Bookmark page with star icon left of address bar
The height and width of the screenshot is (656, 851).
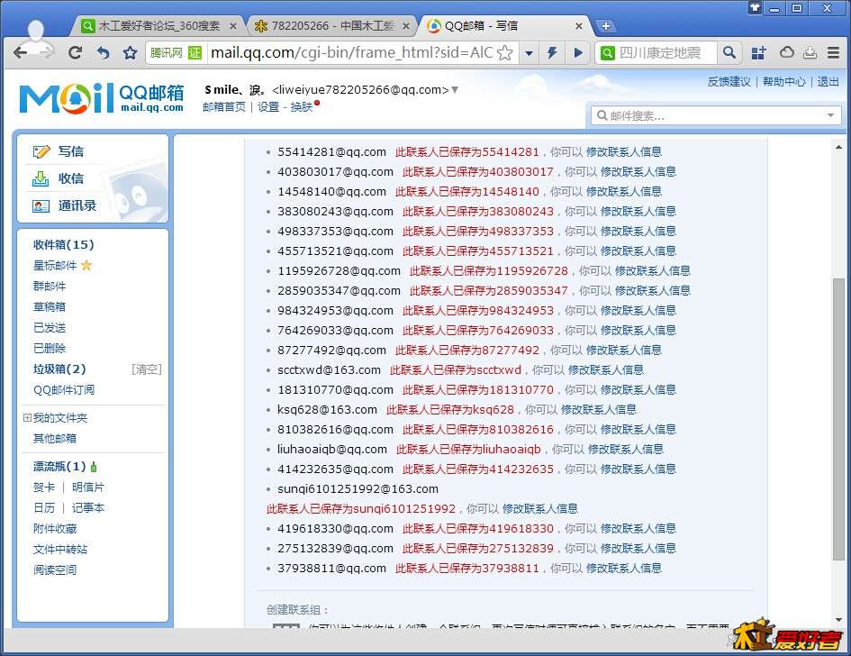click(130, 52)
